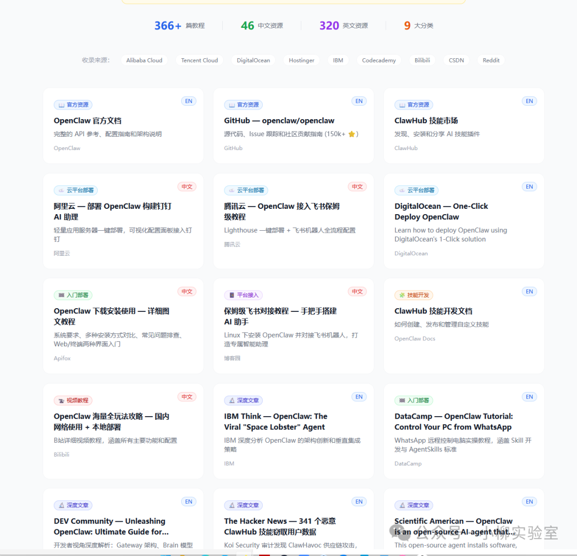Open ClawHub 技能市场 card title
The width and height of the screenshot is (577, 556).
coord(426,121)
